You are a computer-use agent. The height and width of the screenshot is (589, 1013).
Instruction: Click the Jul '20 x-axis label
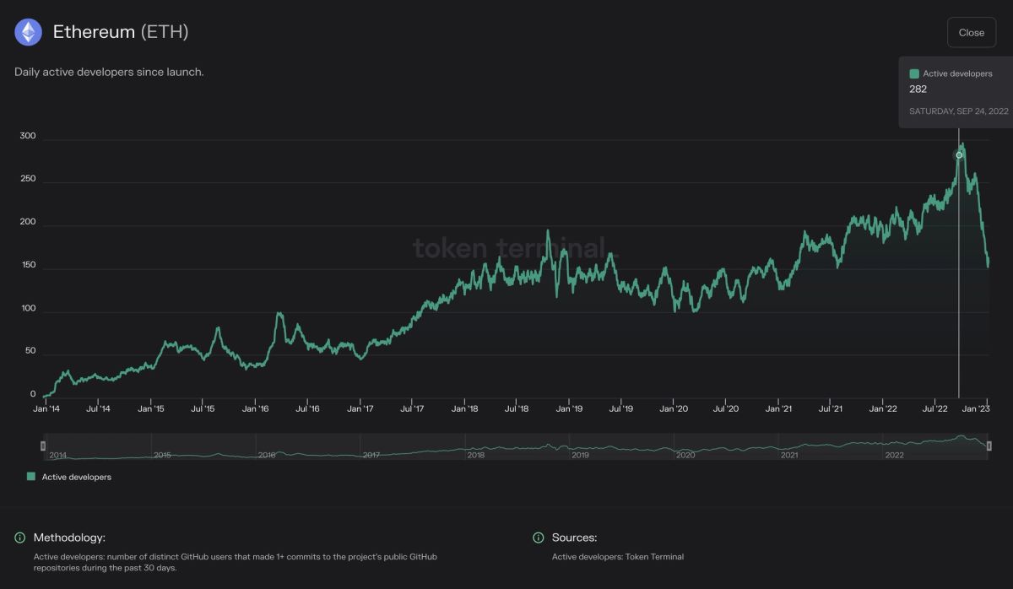click(x=726, y=409)
